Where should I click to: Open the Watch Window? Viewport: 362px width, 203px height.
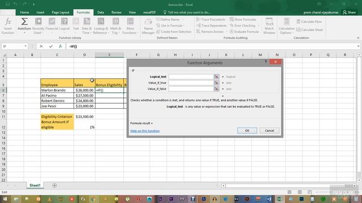(x=269, y=26)
